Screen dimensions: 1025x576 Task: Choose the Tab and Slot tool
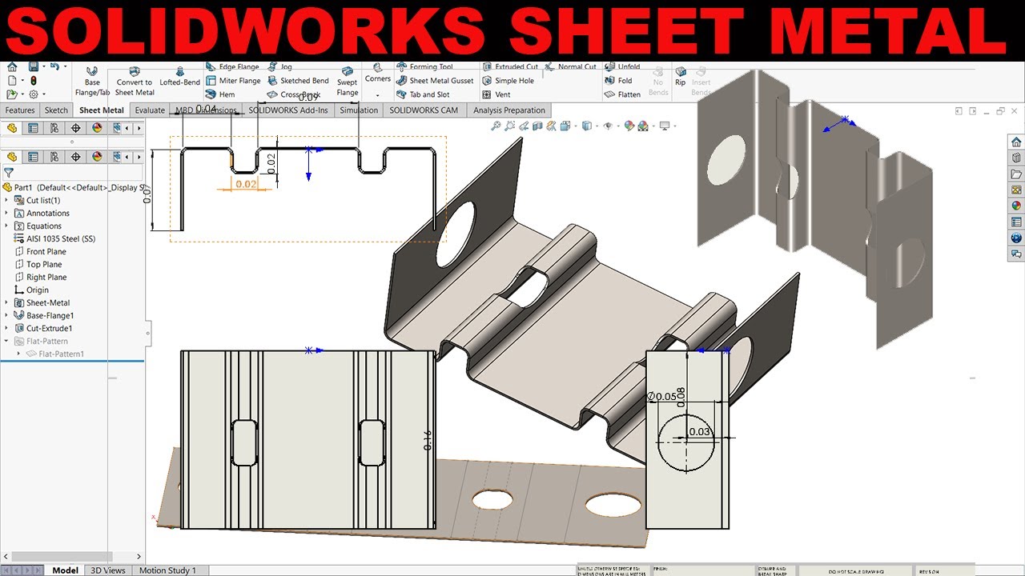click(423, 94)
